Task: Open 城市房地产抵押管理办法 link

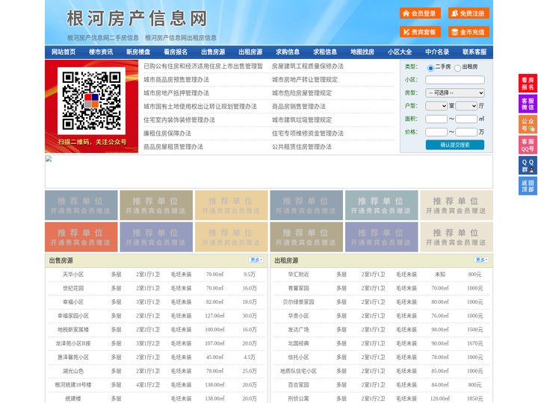Action: point(176,93)
